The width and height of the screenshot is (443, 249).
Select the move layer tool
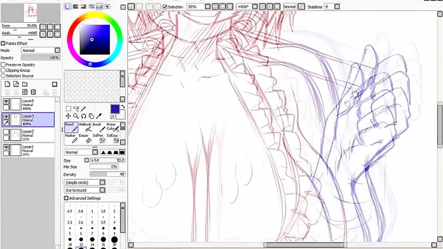click(x=69, y=116)
